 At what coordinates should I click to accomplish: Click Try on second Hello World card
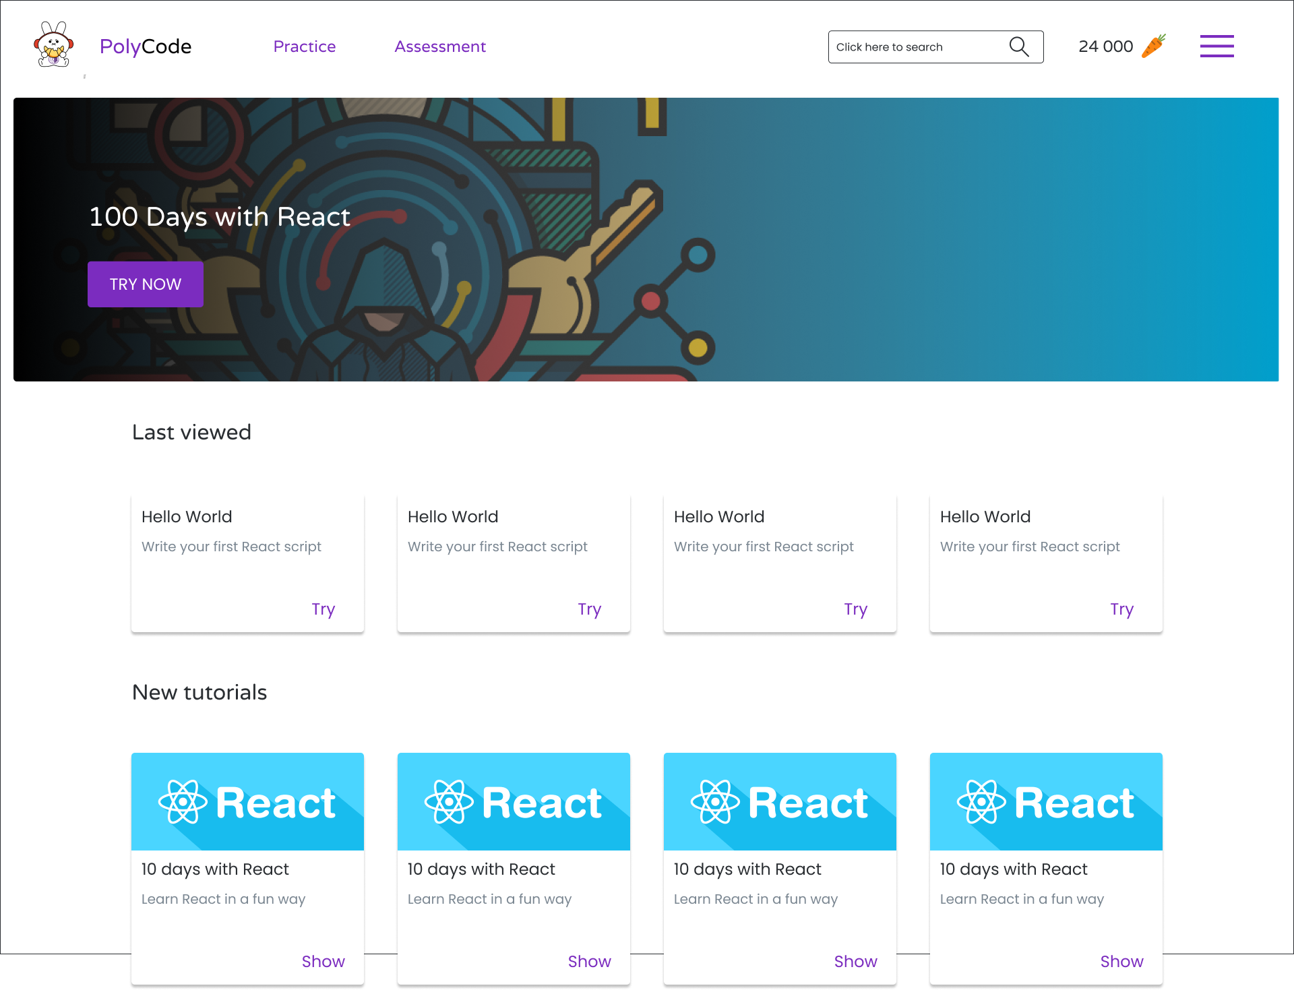point(589,609)
